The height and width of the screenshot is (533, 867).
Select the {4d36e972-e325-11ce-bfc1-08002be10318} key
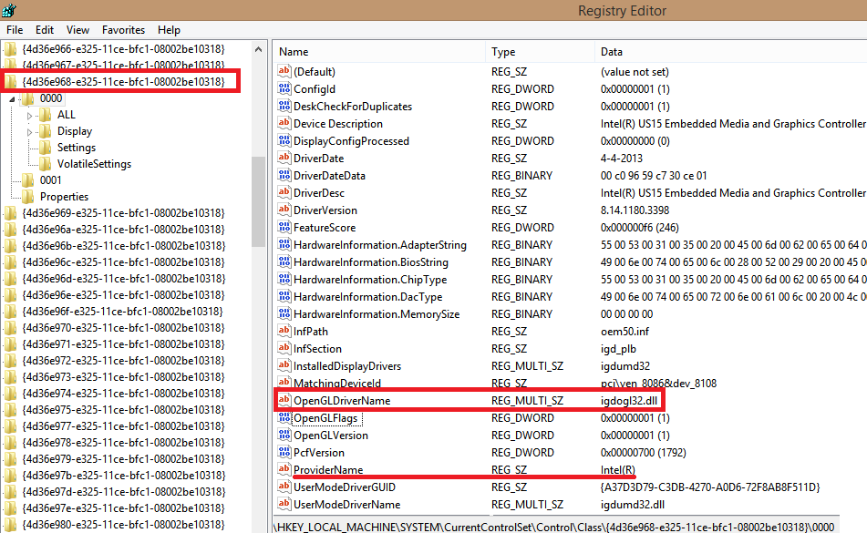tap(124, 360)
